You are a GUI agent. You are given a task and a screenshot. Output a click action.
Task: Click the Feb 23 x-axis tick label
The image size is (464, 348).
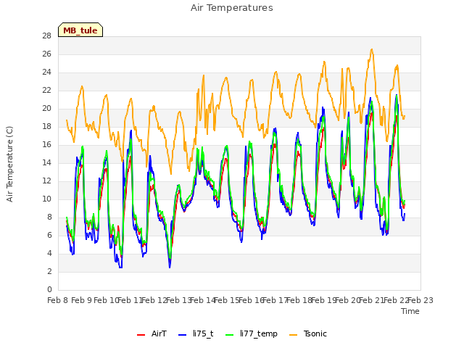click(x=420, y=300)
